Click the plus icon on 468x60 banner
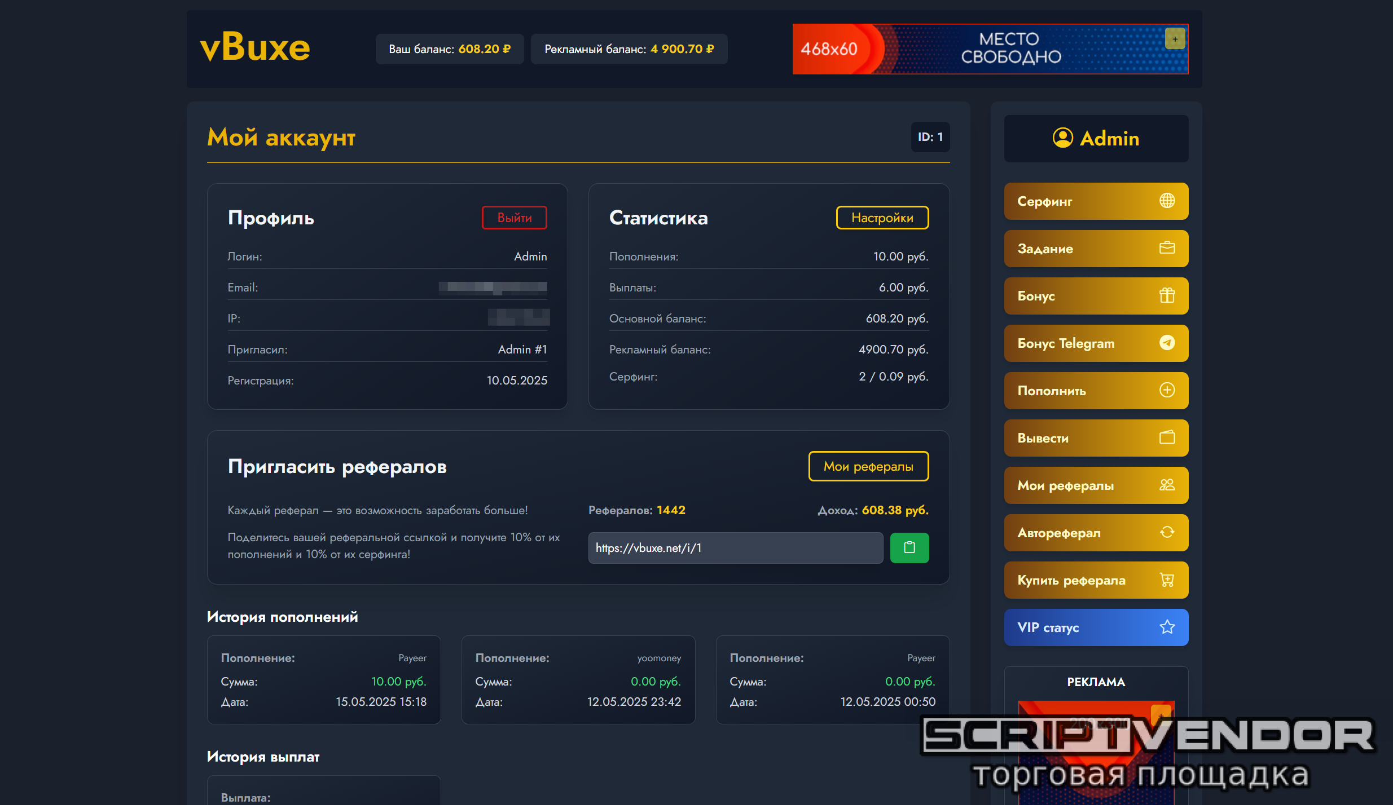The image size is (1393, 805). (x=1175, y=39)
